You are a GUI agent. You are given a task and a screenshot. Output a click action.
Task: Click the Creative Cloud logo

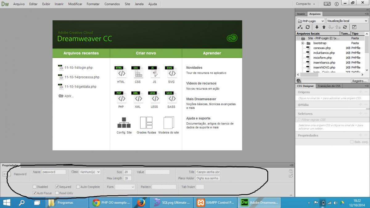click(x=232, y=38)
